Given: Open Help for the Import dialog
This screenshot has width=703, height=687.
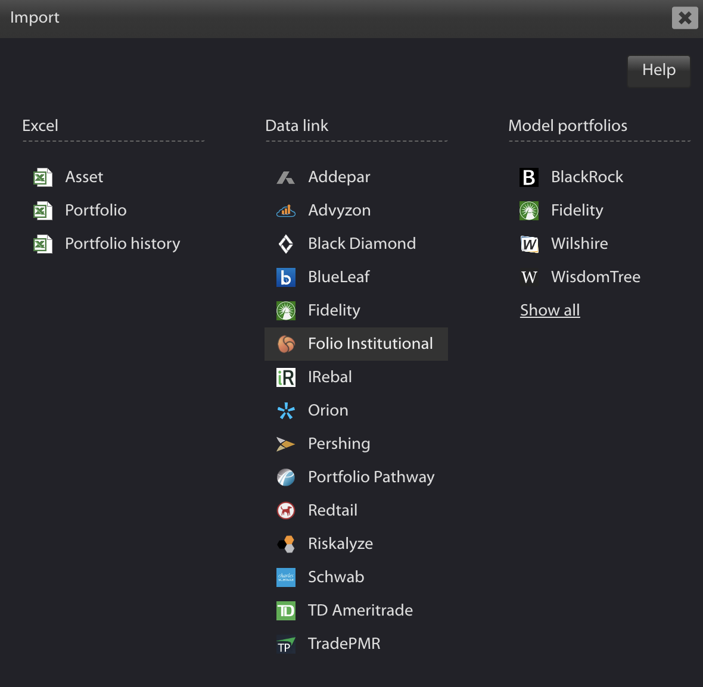Looking at the screenshot, I should point(658,71).
